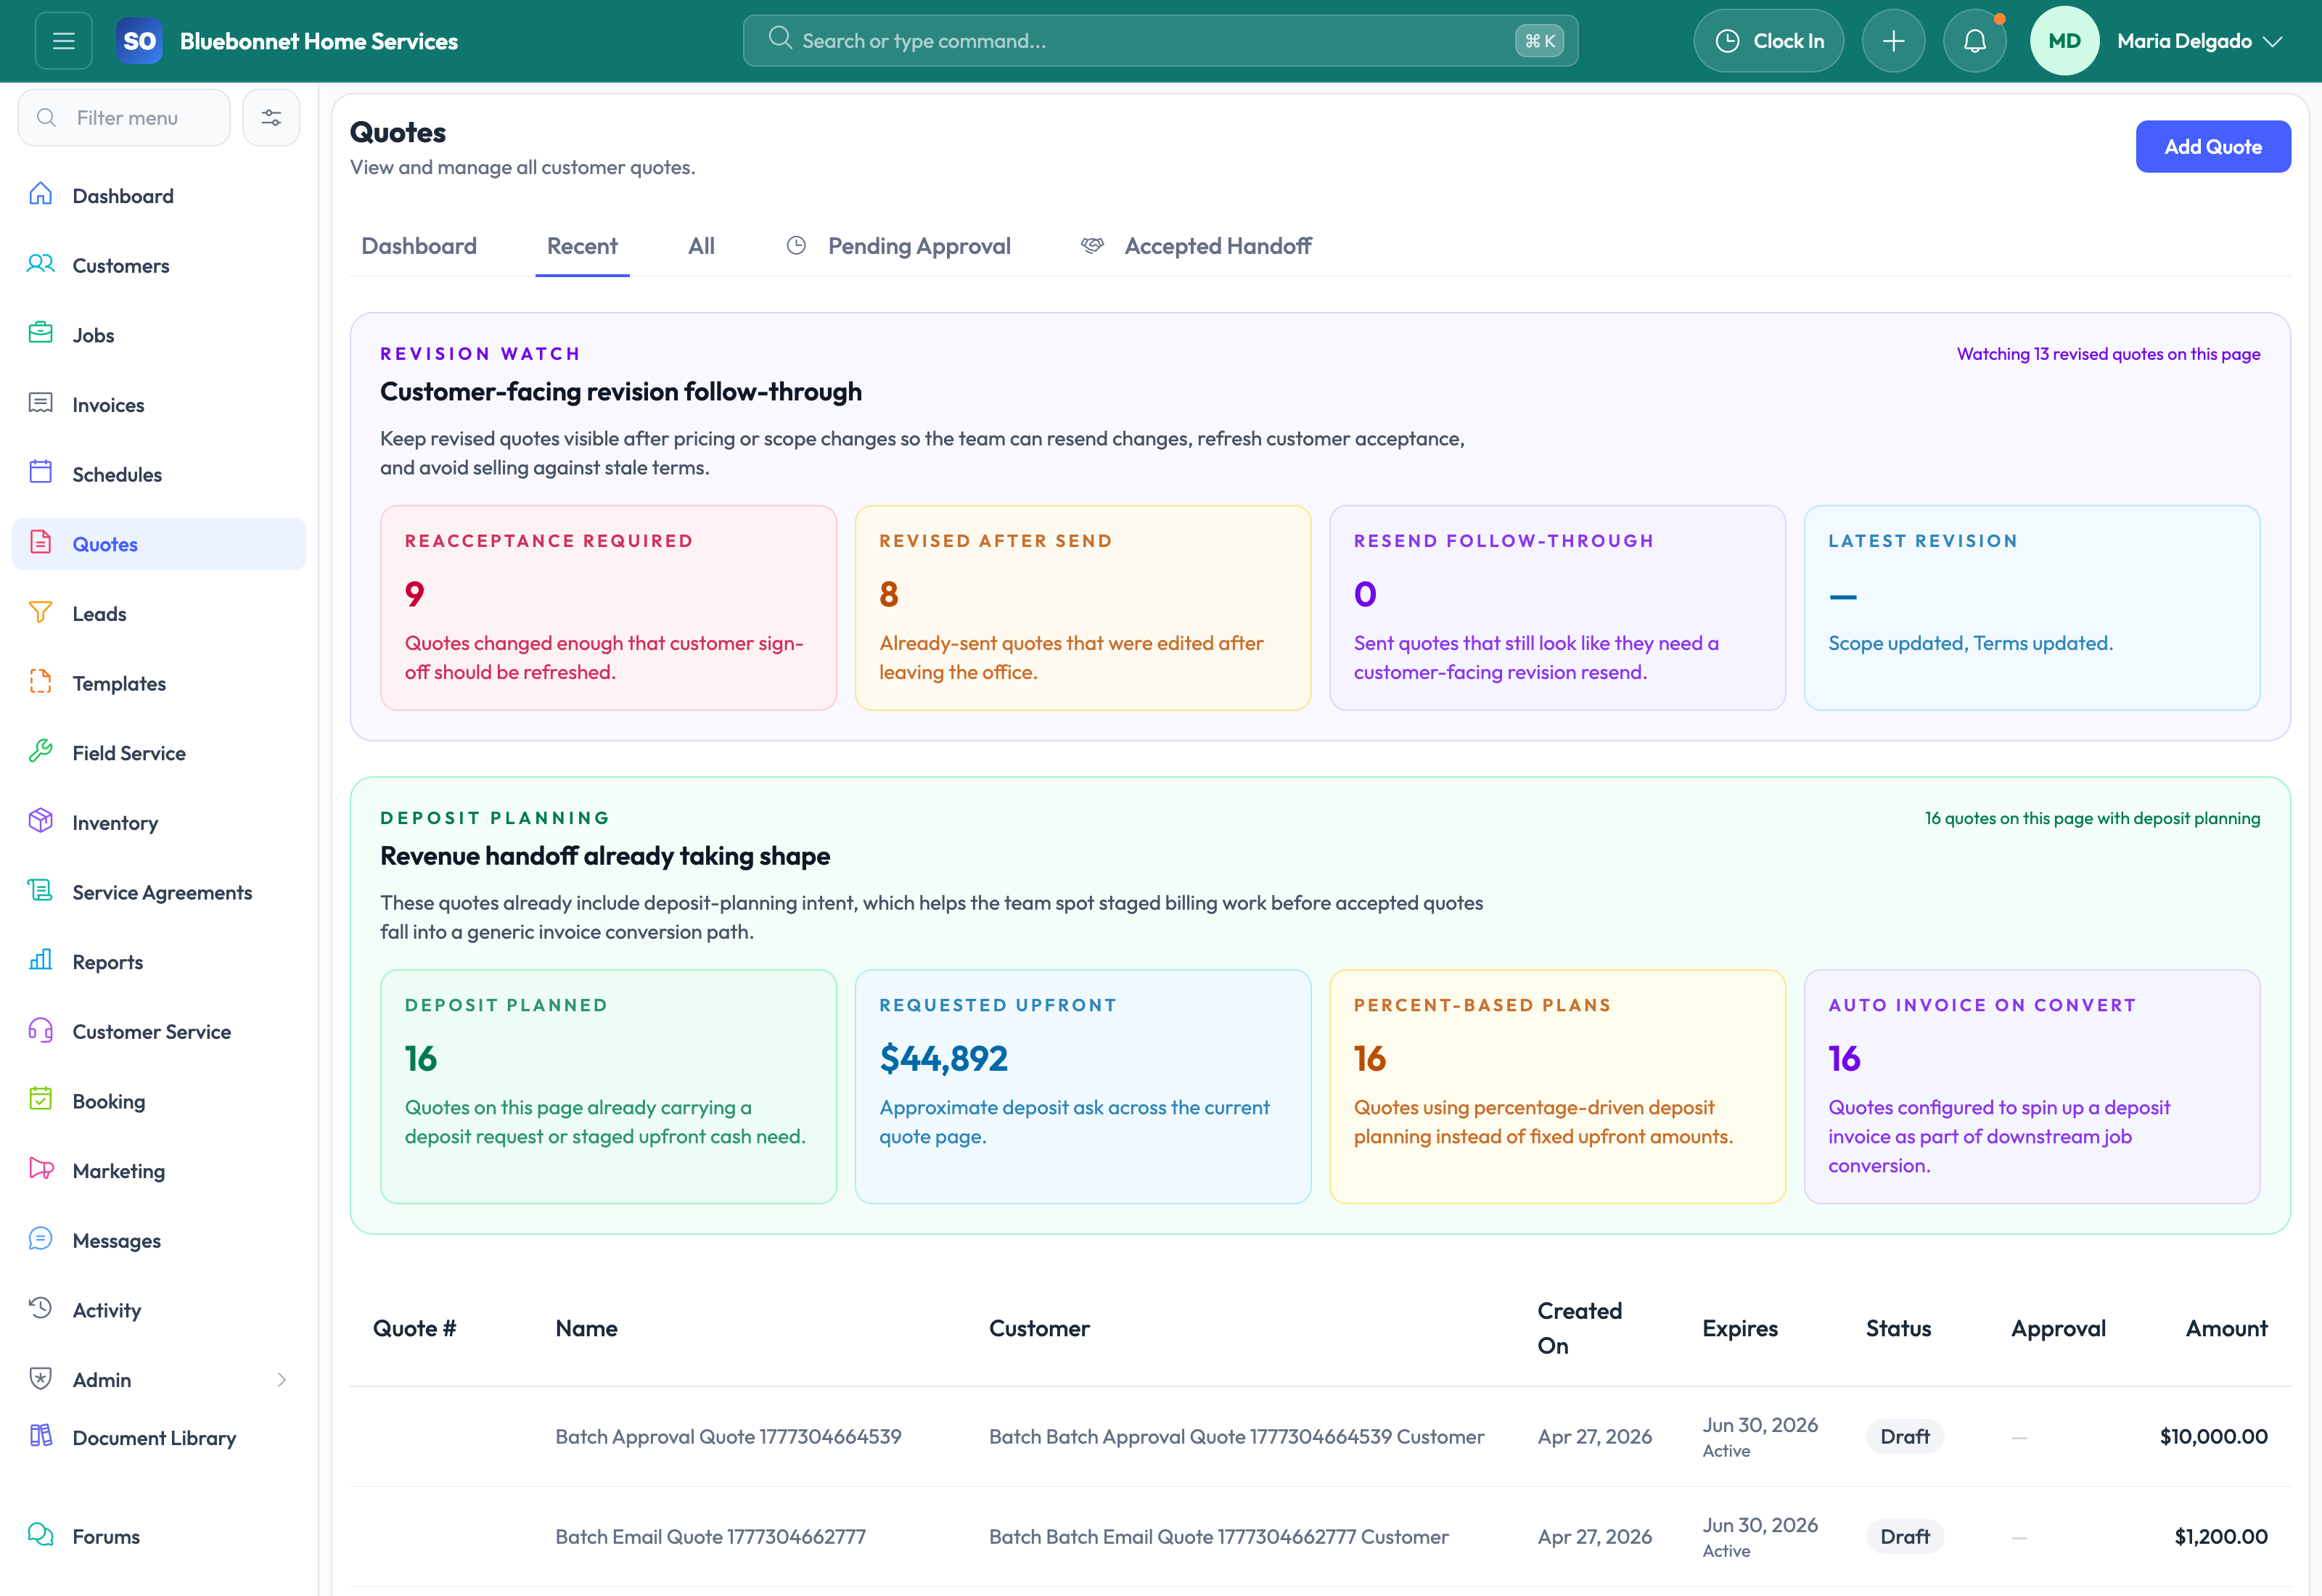The width and height of the screenshot is (2322, 1596).
Task: Click 'Watching 13 revised quotes on this page'
Action: pyautogui.click(x=2108, y=354)
